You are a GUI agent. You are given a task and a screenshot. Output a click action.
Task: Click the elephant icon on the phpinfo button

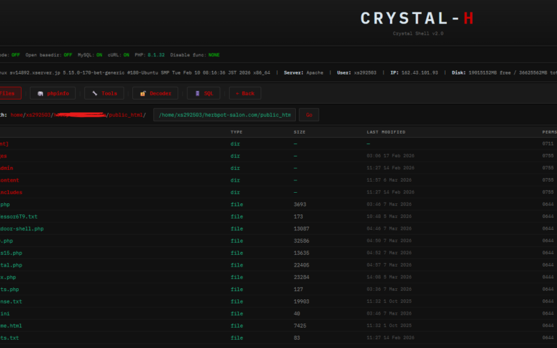point(40,93)
